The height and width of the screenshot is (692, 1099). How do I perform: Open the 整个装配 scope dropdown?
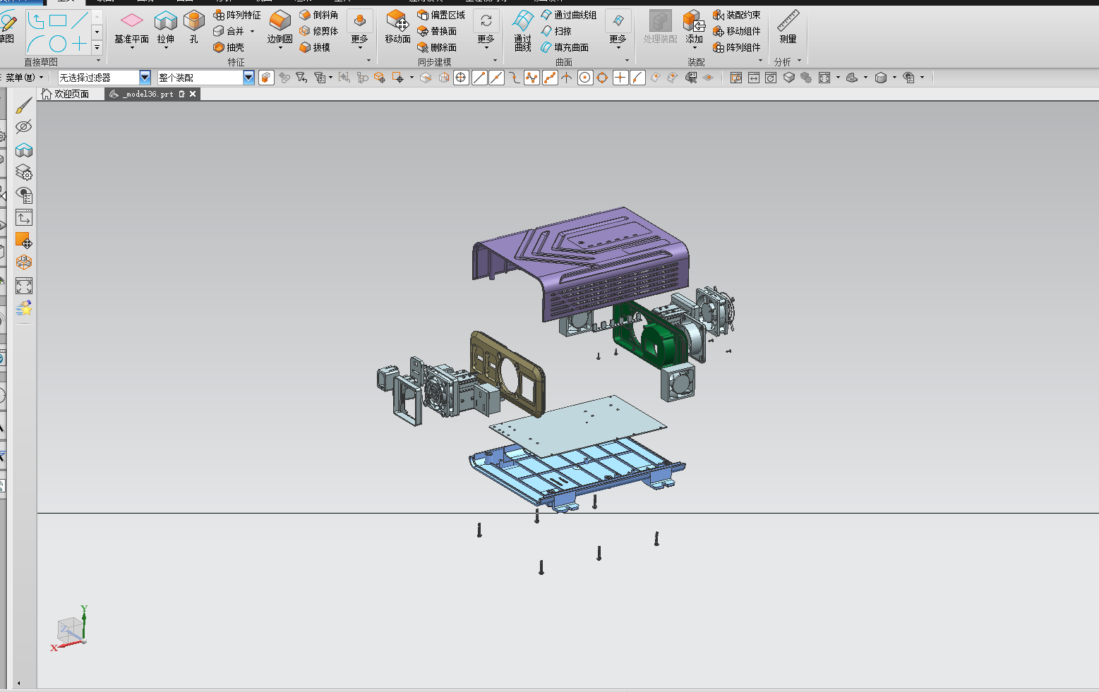(248, 77)
